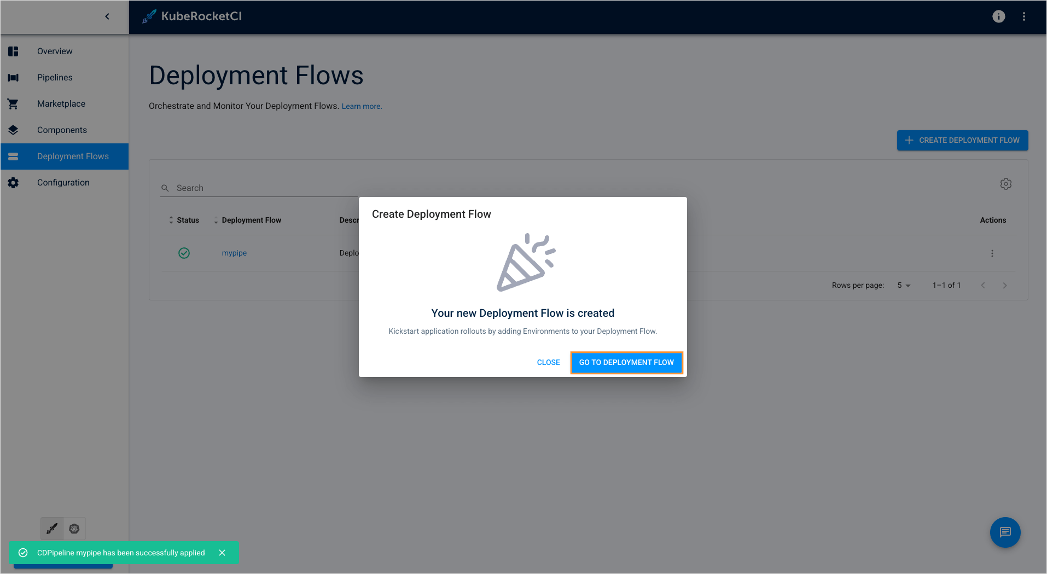
Task: Open Configuration via the gear icon
Action: click(x=13, y=182)
